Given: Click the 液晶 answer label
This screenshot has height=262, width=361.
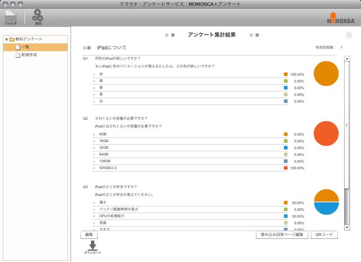Looking at the screenshot, I should [103, 223].
